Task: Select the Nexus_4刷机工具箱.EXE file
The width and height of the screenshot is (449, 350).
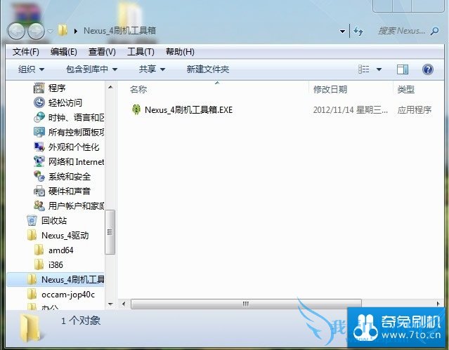Action: [188, 110]
